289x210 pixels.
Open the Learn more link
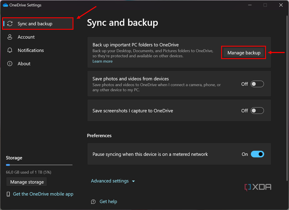102,61
